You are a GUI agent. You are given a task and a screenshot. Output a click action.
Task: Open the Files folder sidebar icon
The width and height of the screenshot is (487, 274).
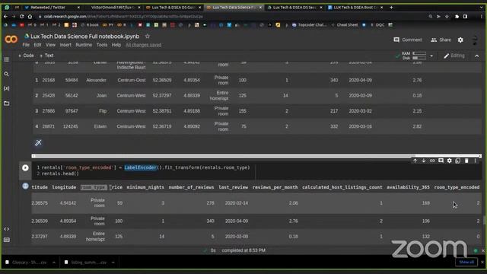(x=7, y=104)
